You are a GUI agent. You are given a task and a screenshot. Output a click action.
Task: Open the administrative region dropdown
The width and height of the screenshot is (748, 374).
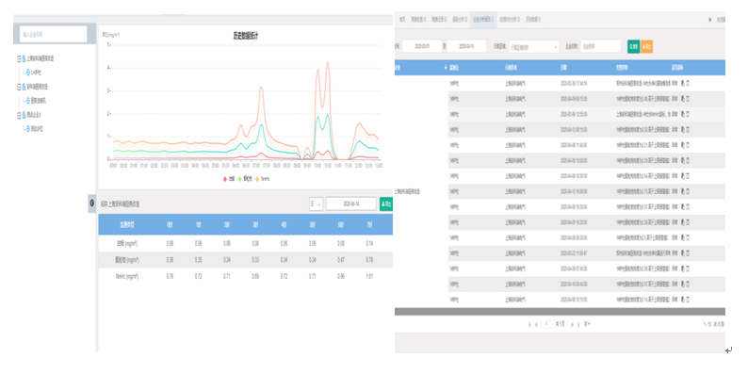click(534, 47)
